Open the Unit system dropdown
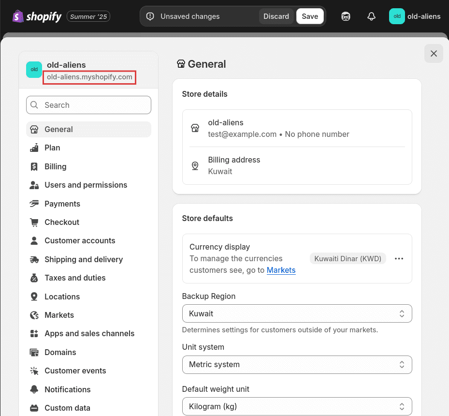Screen dimensions: 449x416 pos(297,364)
